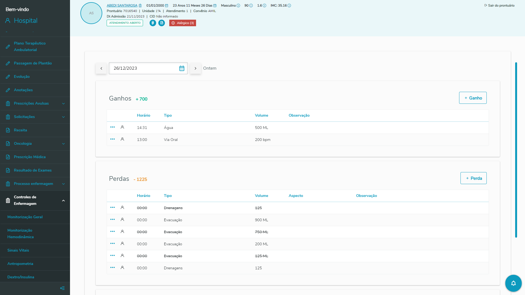Open the paperclip attachment icon
Screen dimensions: 525x295
coord(153,23)
